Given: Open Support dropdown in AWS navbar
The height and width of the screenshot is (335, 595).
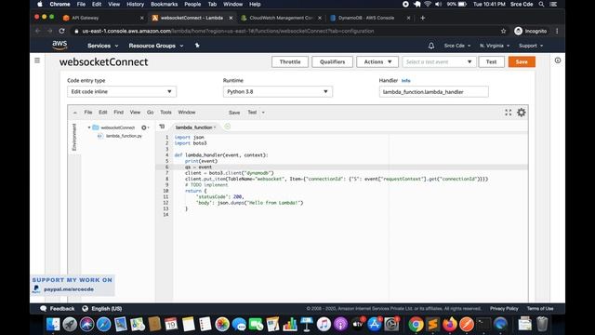Looking at the screenshot, I should (531, 46).
